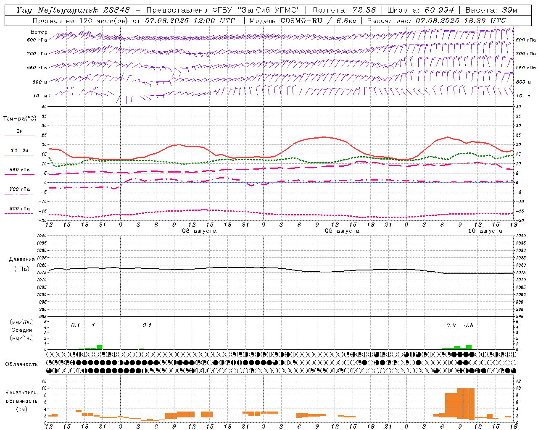
Task: Click the station title Yug_Nefteyugansk_23848
Action: click(x=73, y=10)
